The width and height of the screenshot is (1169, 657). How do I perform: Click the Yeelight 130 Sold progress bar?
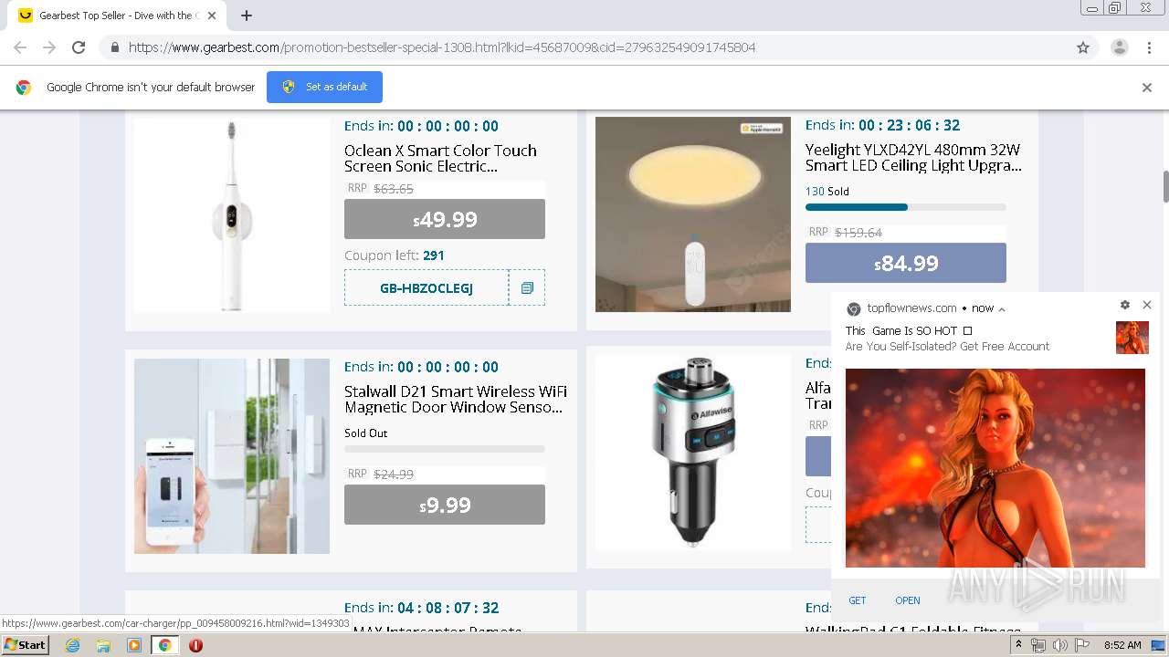click(x=906, y=207)
